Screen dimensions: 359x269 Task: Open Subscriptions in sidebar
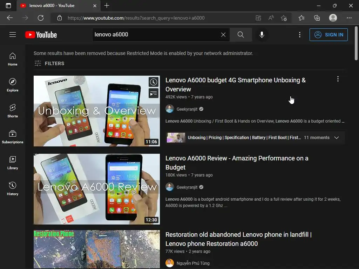13,137
